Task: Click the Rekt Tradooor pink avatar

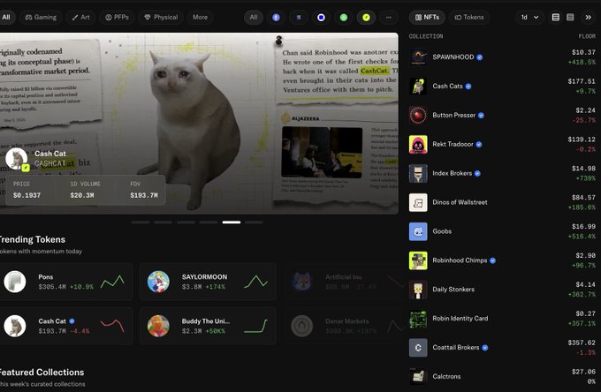Action: (418, 144)
